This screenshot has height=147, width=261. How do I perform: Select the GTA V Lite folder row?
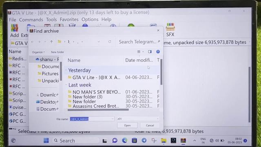coord(113,77)
